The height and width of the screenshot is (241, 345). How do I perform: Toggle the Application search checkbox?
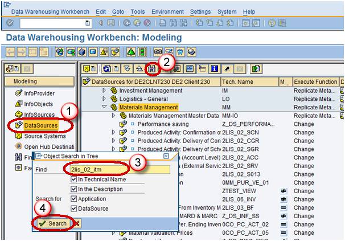(x=75, y=199)
